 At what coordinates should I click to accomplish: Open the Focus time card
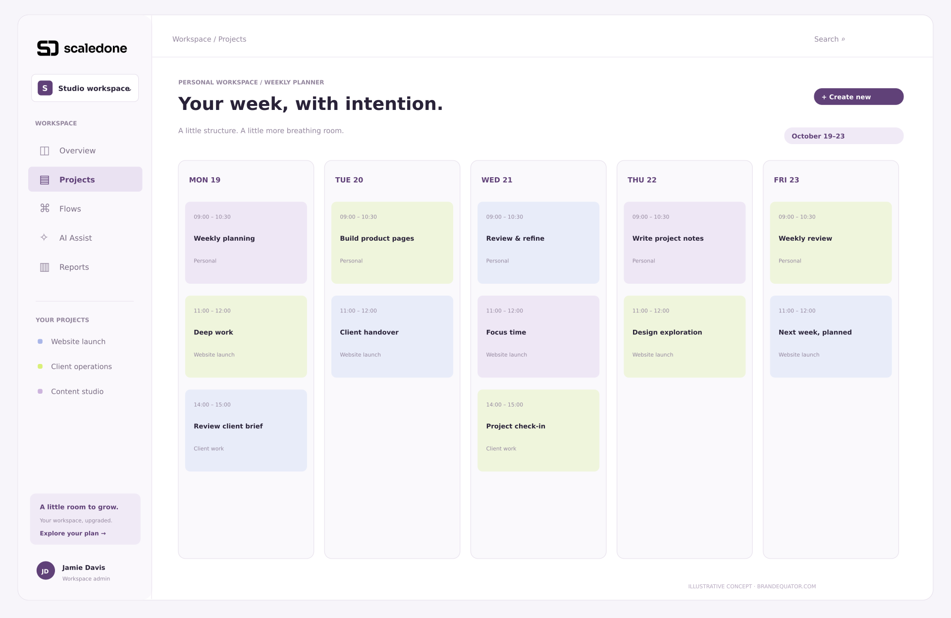point(538,337)
